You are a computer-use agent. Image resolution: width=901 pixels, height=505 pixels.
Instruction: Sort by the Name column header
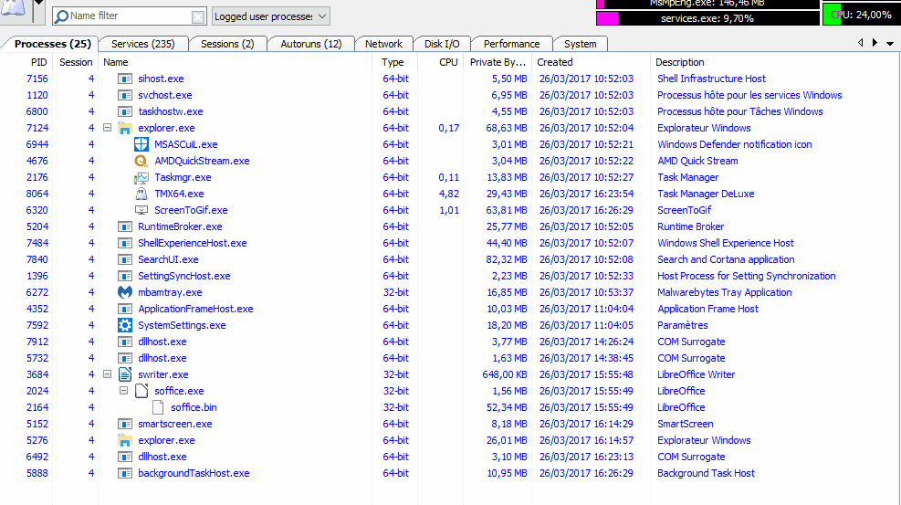[235, 62]
